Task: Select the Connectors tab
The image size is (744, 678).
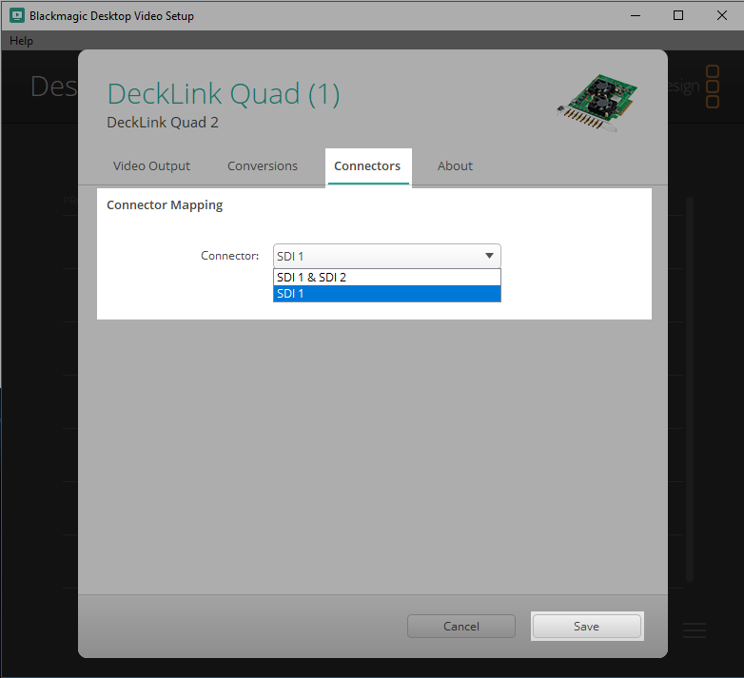Action: pyautogui.click(x=368, y=166)
